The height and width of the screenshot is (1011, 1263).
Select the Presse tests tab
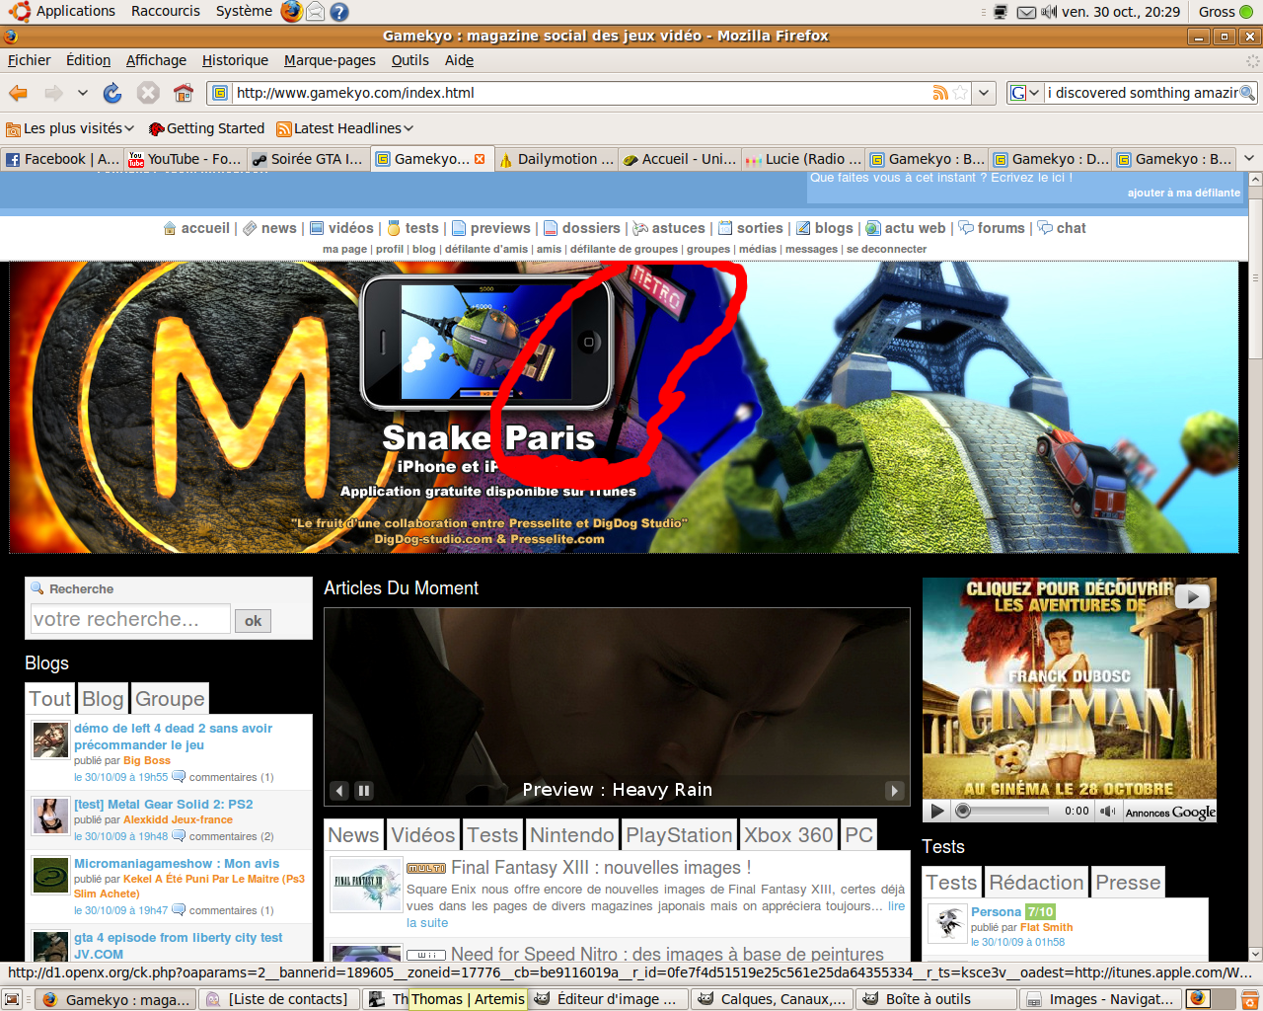1128,883
